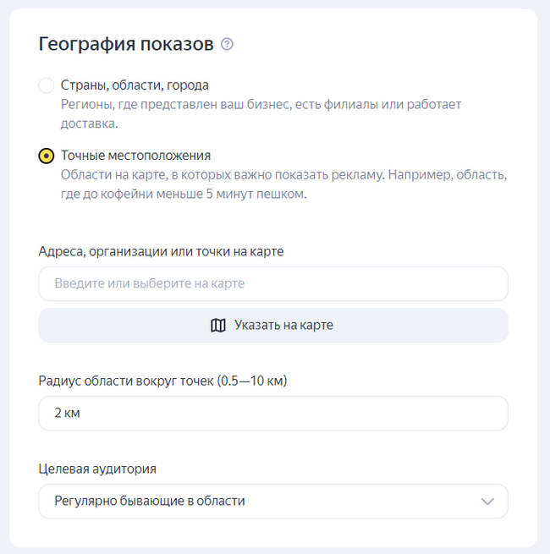Click the map icon in the map button
Screen dimensions: 550x554
218,326
